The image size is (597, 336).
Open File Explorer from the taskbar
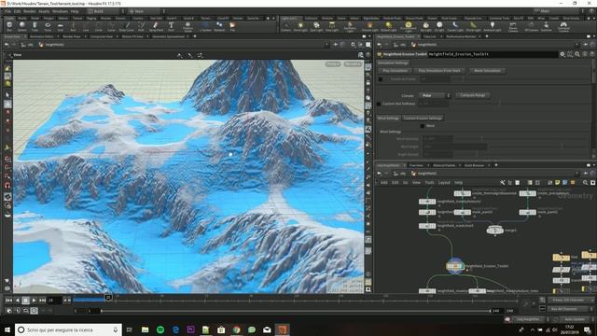146,329
